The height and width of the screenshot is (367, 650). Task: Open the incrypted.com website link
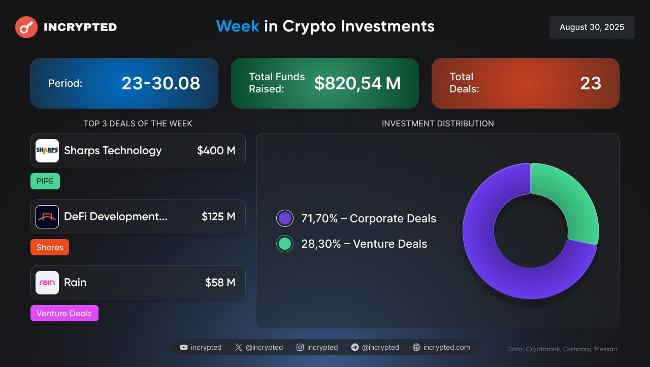446,347
